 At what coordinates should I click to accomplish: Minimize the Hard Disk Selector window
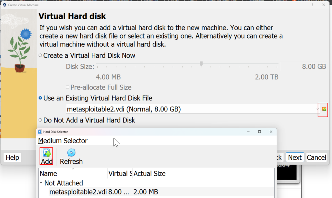tap(248, 132)
